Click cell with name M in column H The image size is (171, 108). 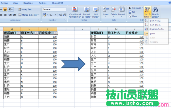(x=29, y=82)
